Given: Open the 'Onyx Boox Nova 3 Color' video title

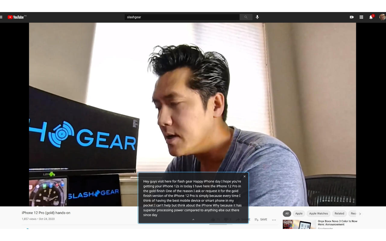Looking at the screenshot, I should click(337, 223).
